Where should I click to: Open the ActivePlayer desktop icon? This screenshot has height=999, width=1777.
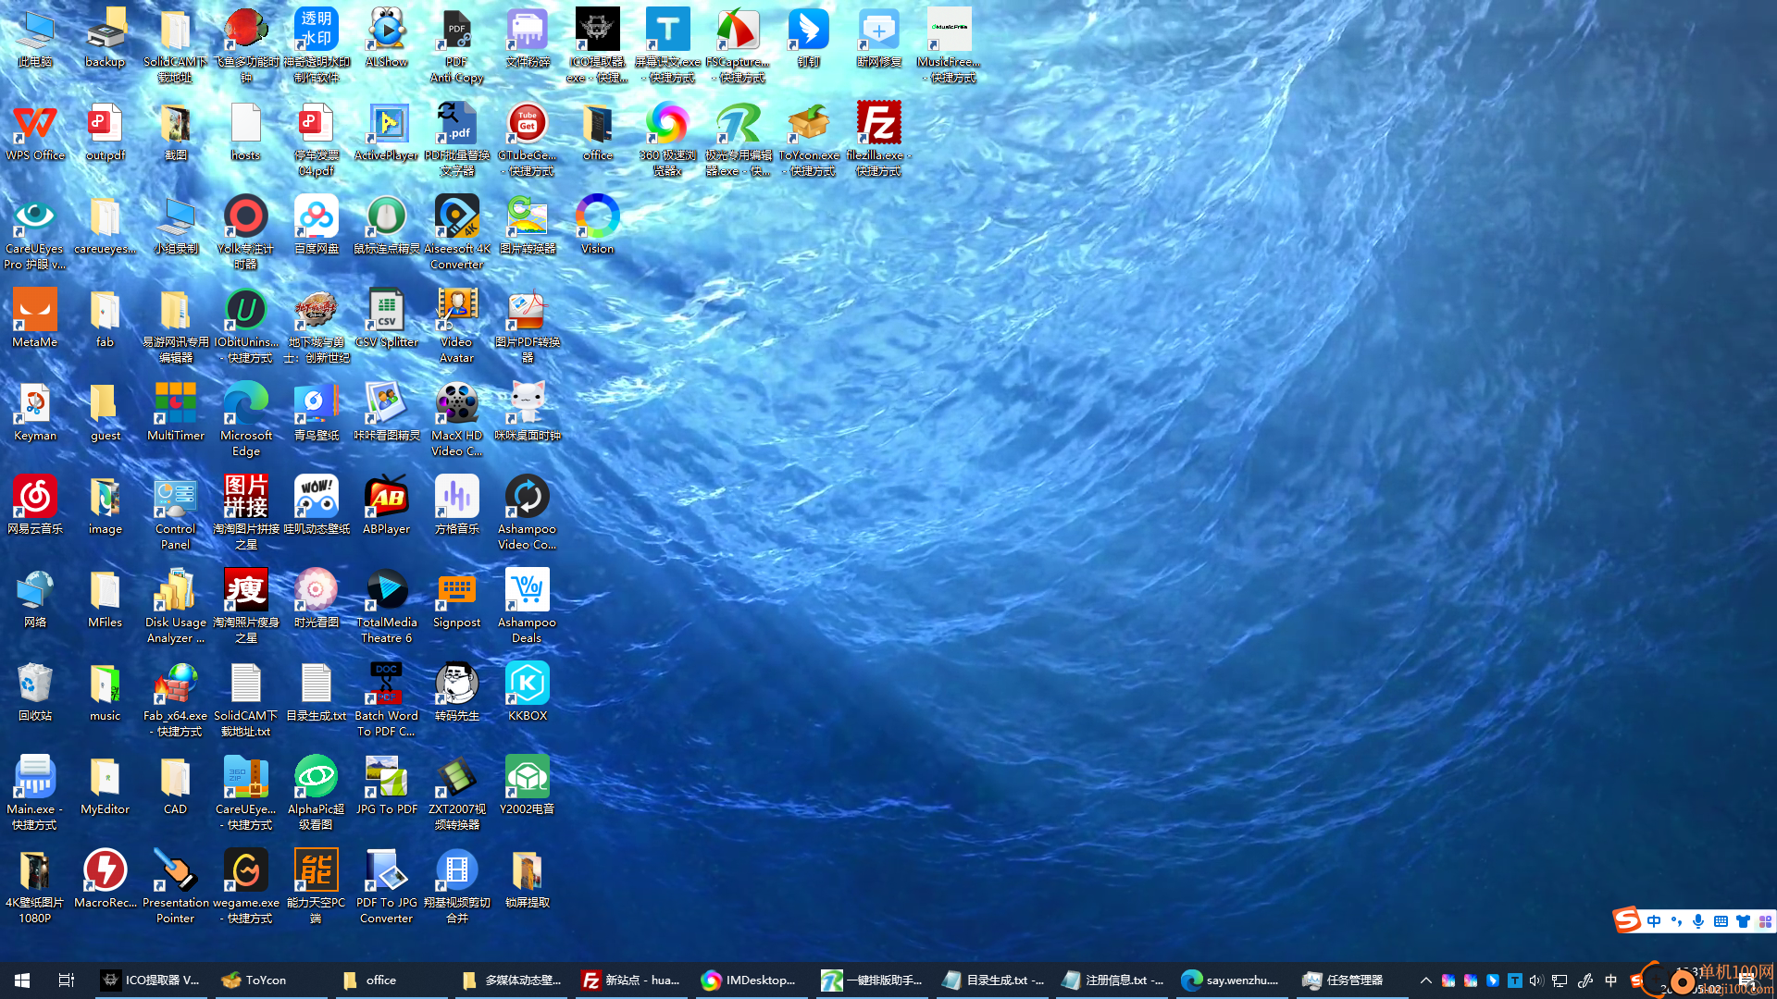click(x=387, y=132)
